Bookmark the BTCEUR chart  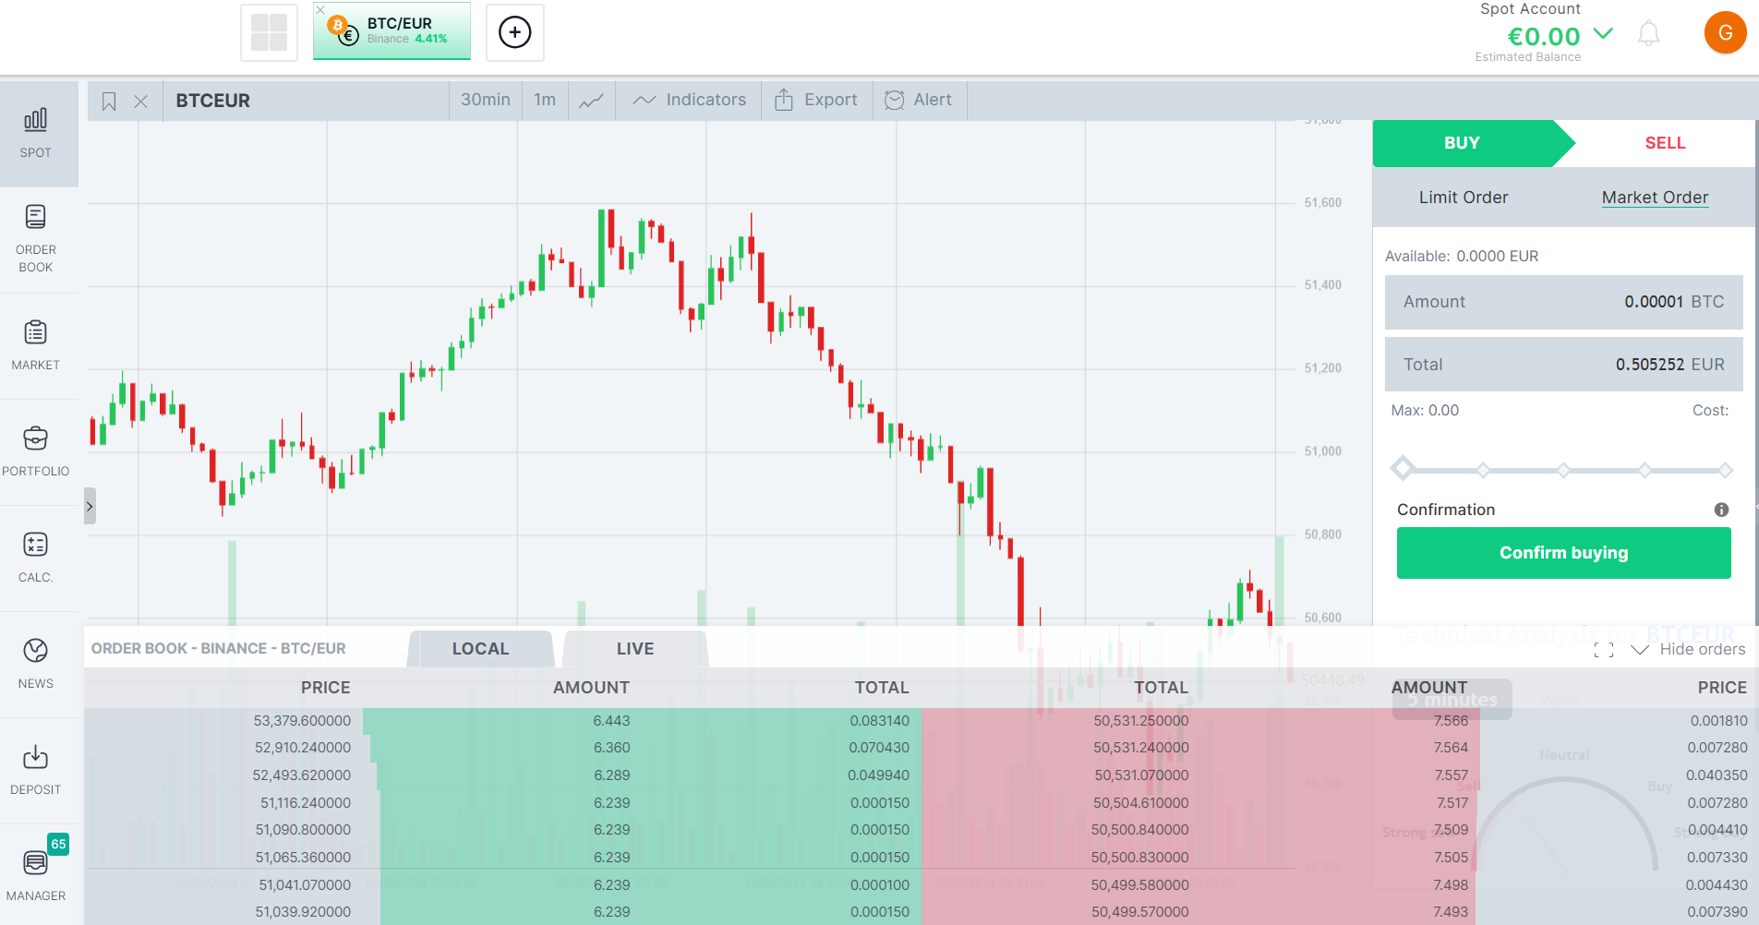point(109,101)
